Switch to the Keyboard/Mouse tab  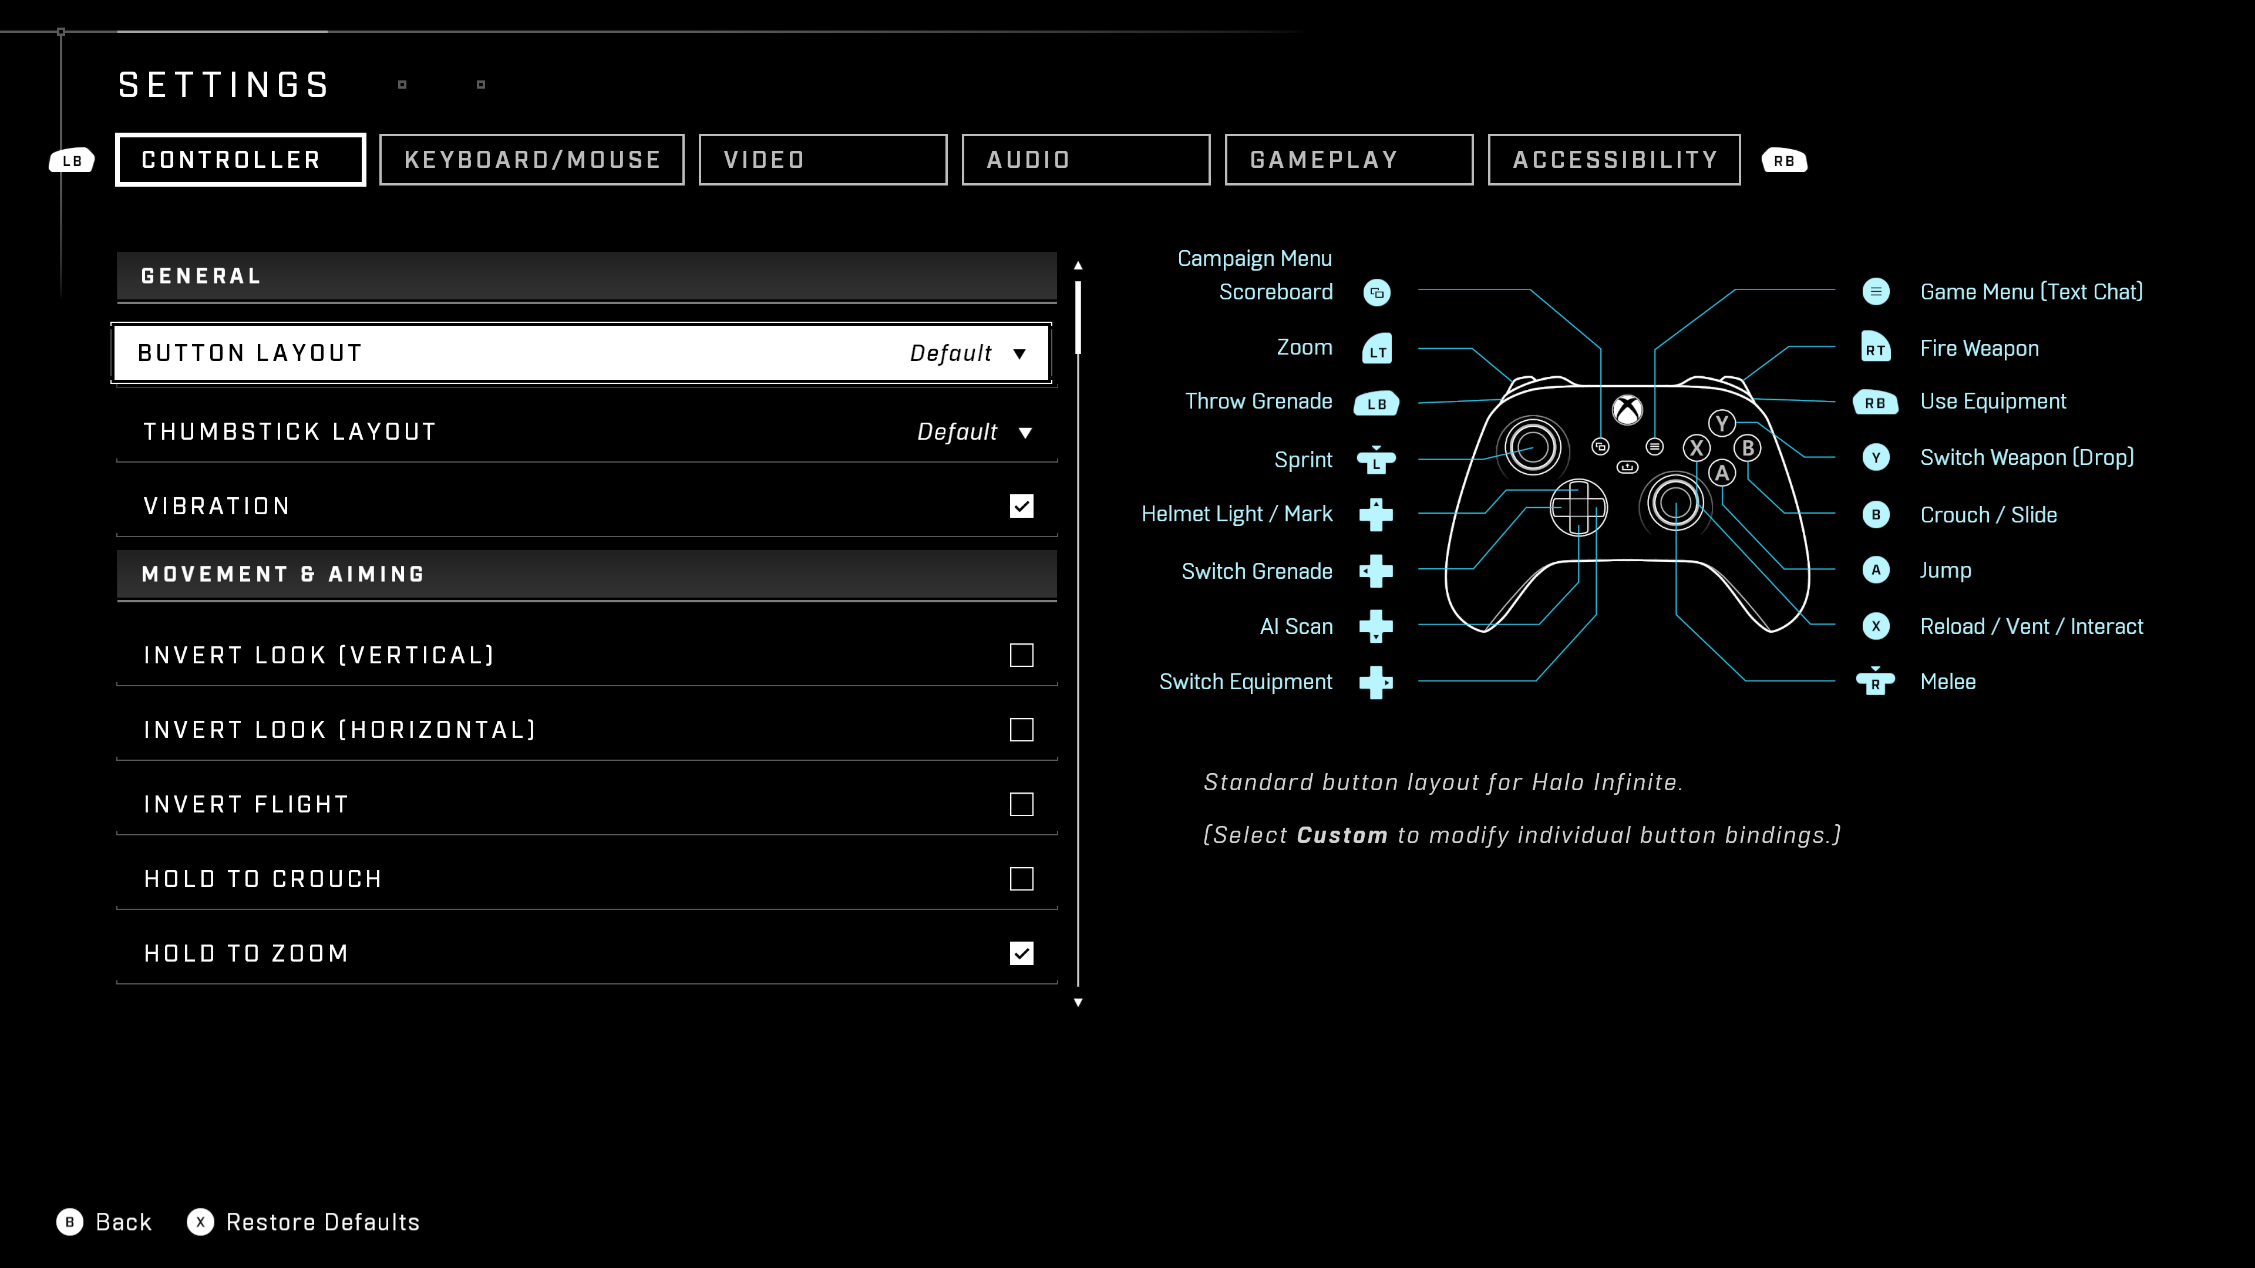[x=532, y=159]
